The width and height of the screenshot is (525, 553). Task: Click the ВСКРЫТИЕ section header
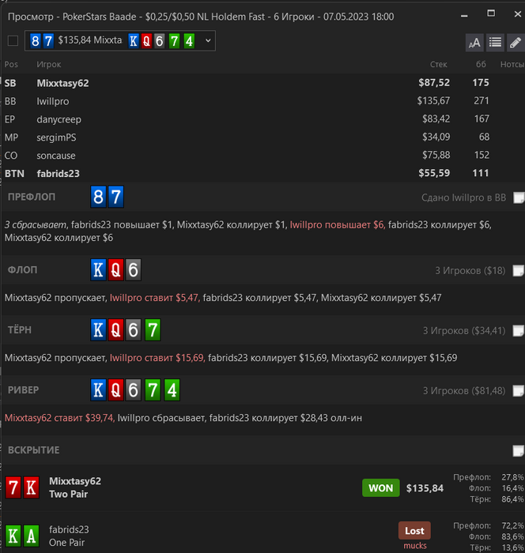tap(33, 450)
